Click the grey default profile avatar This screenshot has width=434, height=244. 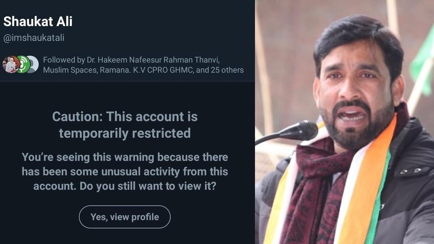click(33, 64)
